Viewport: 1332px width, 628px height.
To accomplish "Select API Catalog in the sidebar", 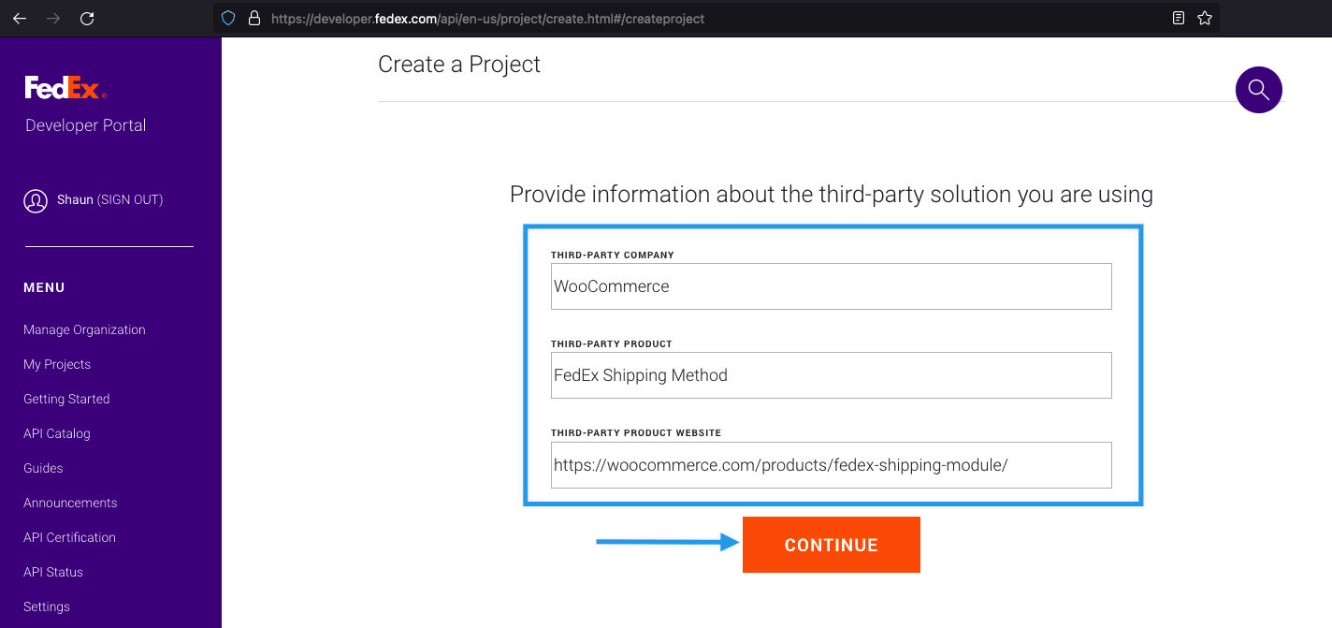I will tap(56, 433).
